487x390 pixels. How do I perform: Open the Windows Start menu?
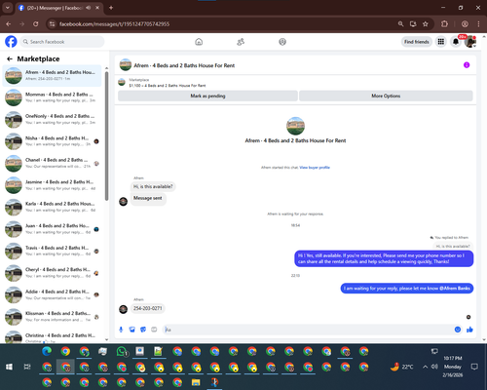pos(9,367)
